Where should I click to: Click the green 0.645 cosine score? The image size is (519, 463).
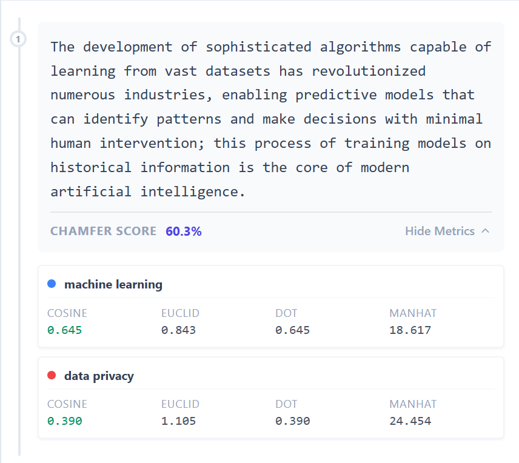coord(65,330)
